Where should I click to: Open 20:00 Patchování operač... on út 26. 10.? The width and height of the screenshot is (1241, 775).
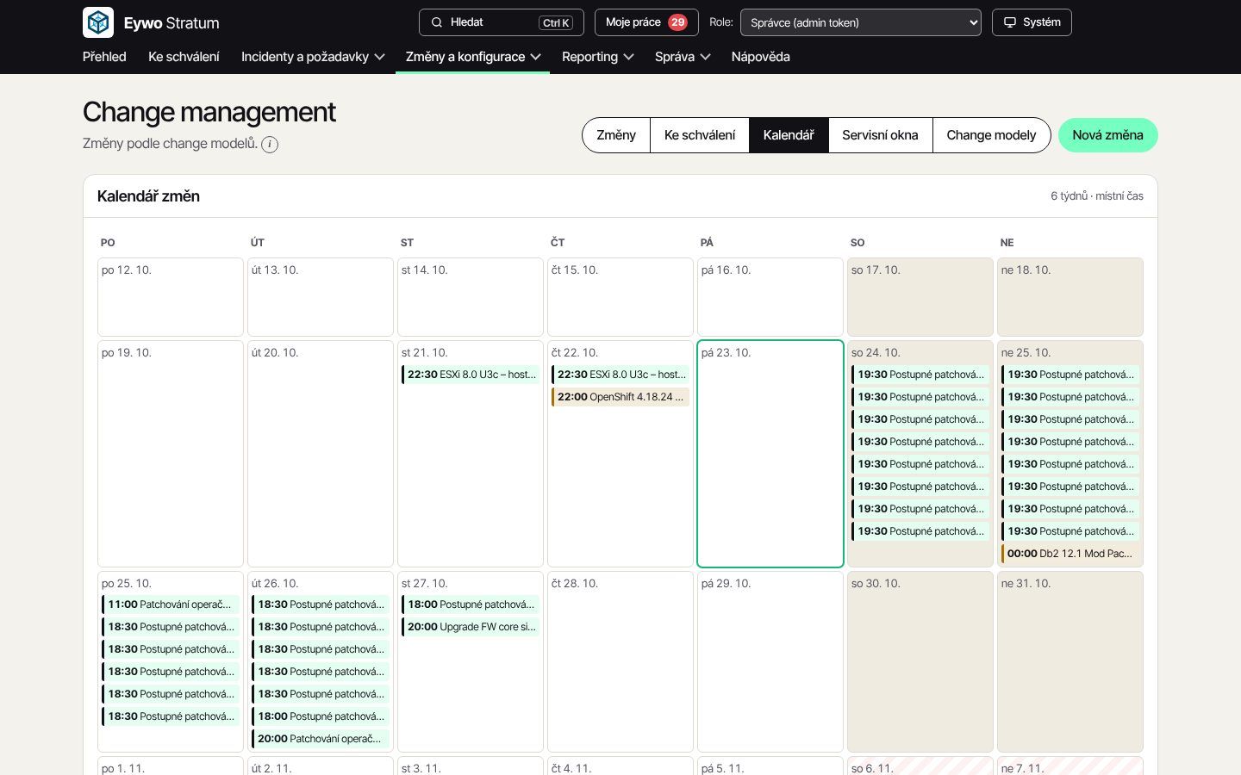321,739
